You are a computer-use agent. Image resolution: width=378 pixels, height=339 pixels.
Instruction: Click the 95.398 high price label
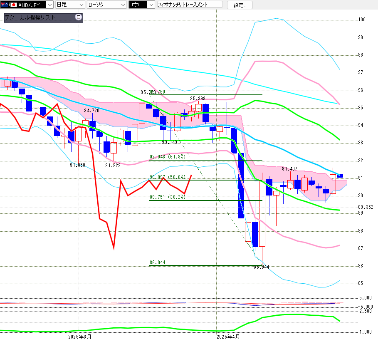tap(198, 99)
